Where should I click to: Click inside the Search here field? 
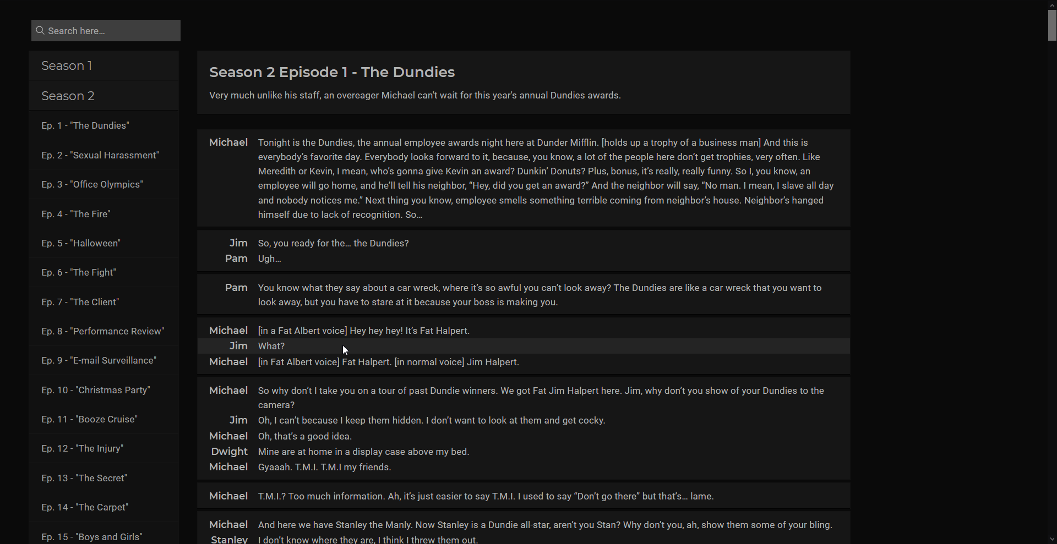pyautogui.click(x=105, y=30)
